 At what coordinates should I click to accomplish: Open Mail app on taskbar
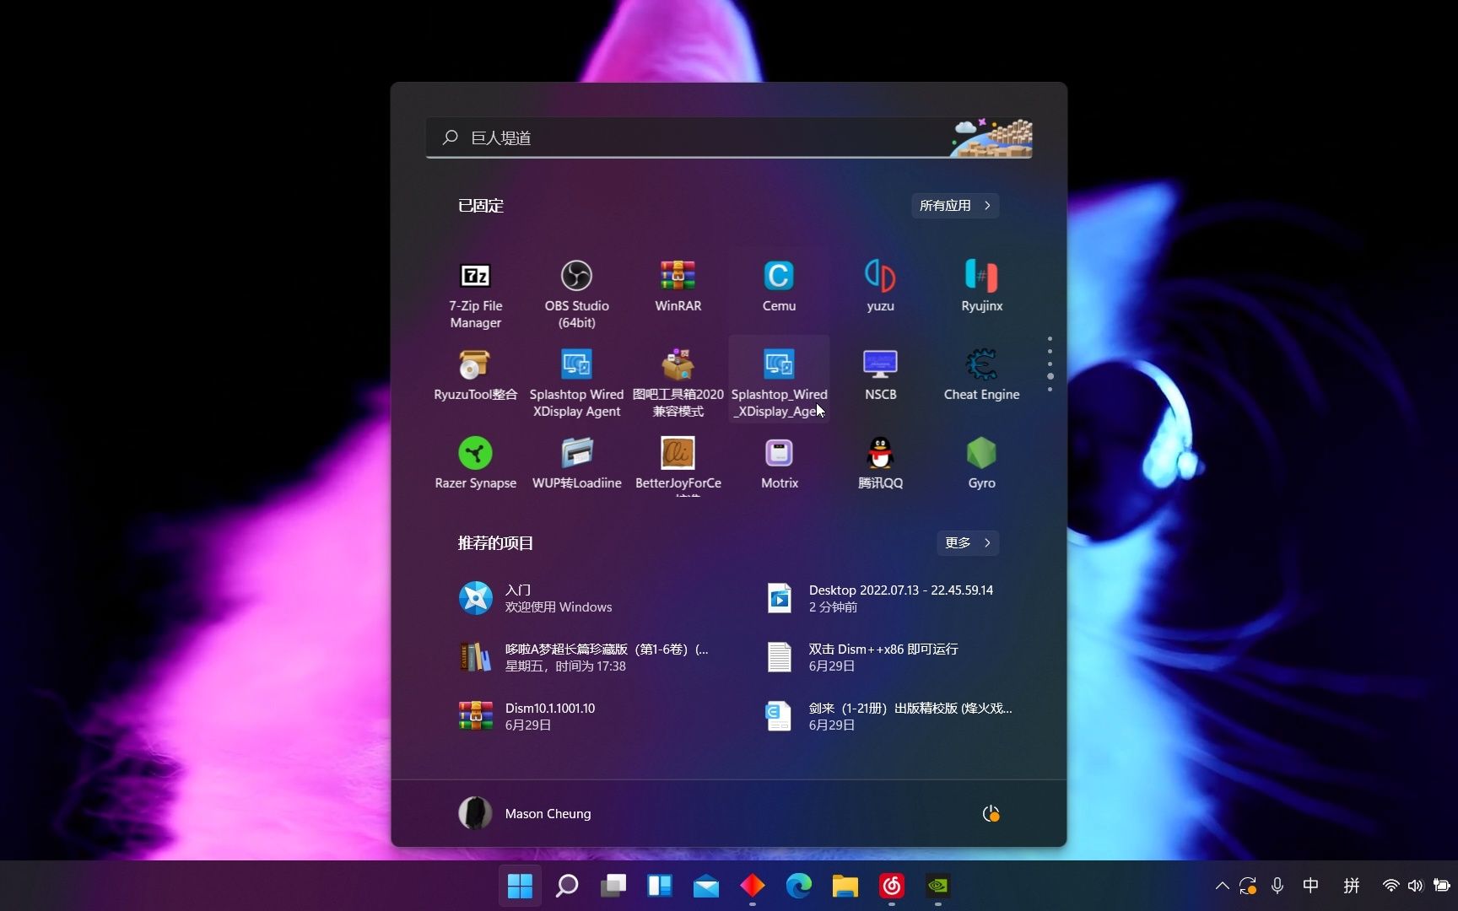705,886
